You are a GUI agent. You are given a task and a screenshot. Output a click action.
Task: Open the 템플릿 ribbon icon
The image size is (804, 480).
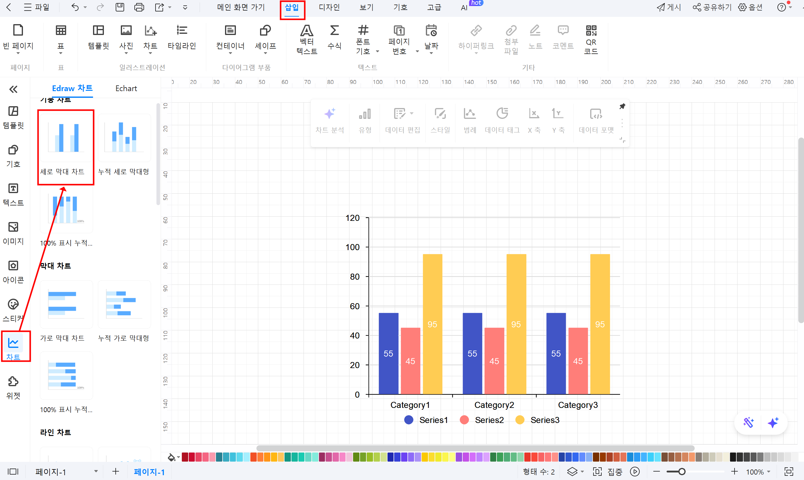pos(98,37)
